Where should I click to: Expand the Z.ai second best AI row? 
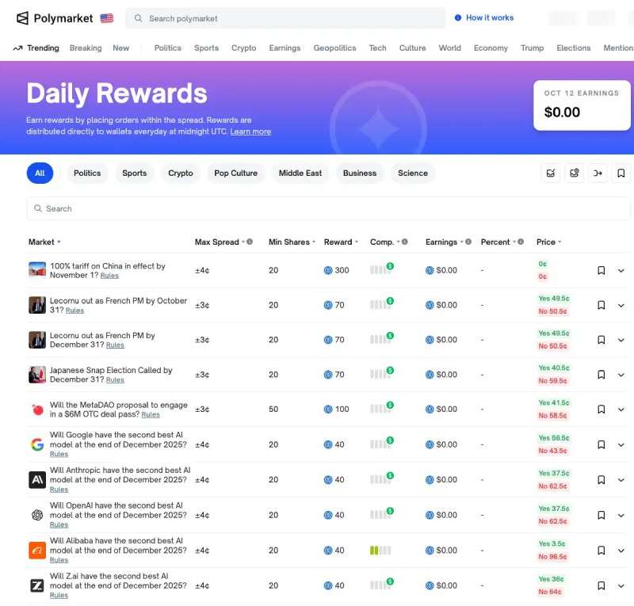(621, 585)
